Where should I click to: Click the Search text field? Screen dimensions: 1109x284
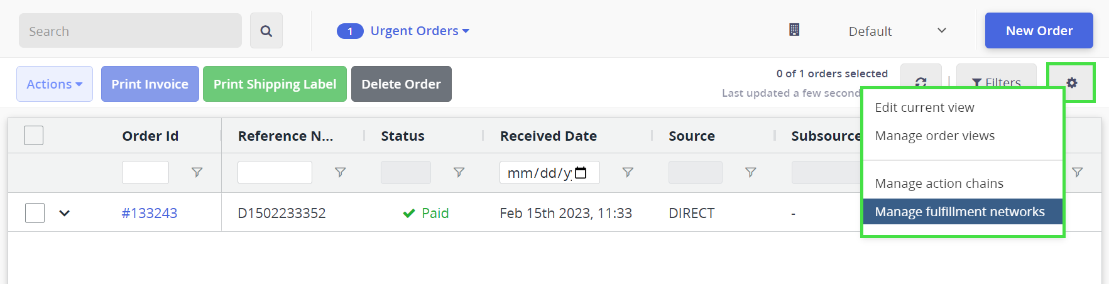click(x=130, y=31)
